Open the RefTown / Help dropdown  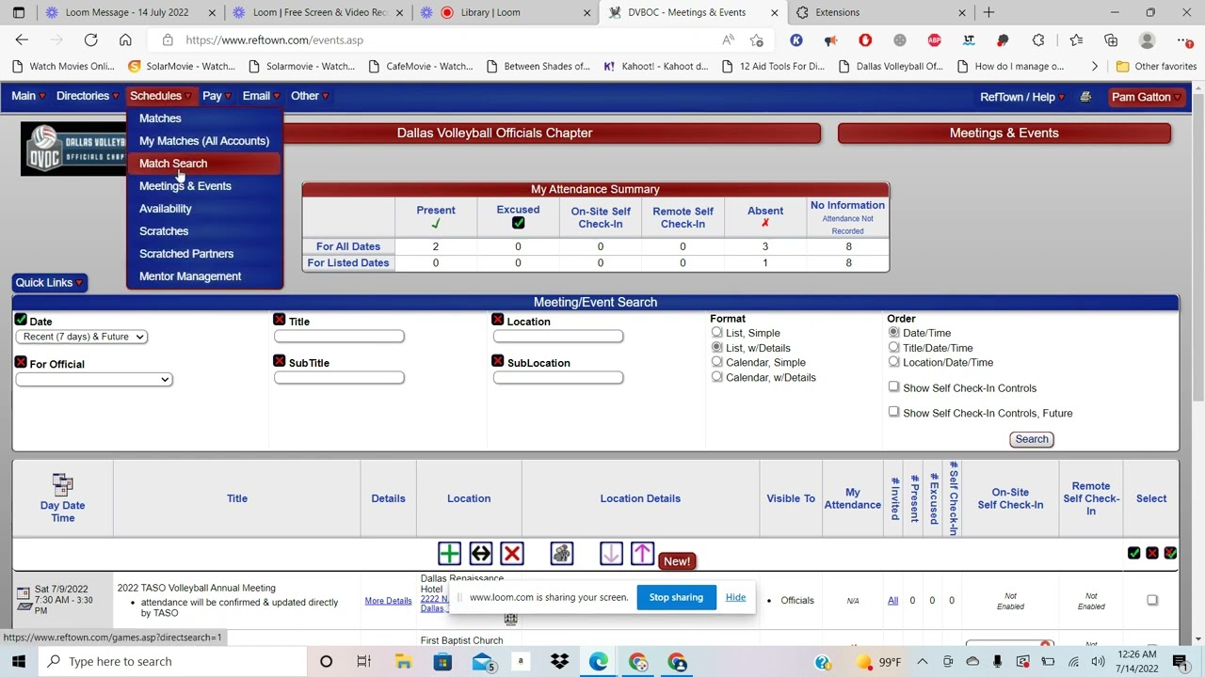click(x=1022, y=97)
